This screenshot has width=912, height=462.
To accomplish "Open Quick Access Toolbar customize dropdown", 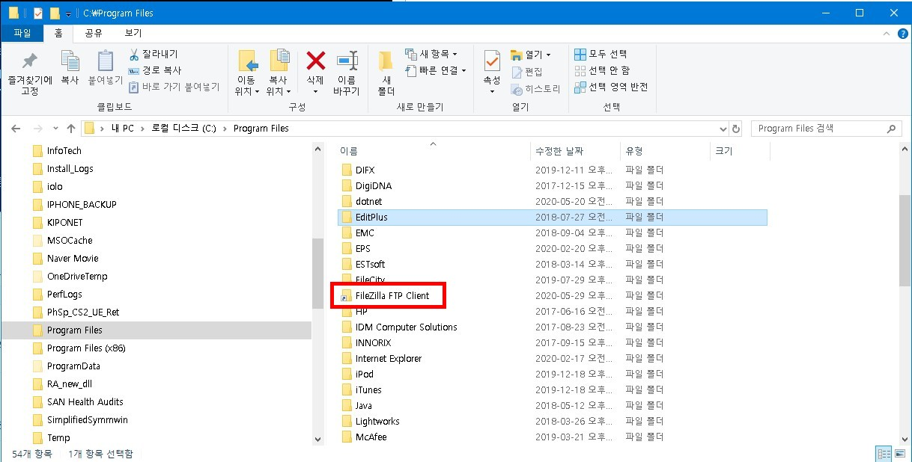I will [x=69, y=13].
